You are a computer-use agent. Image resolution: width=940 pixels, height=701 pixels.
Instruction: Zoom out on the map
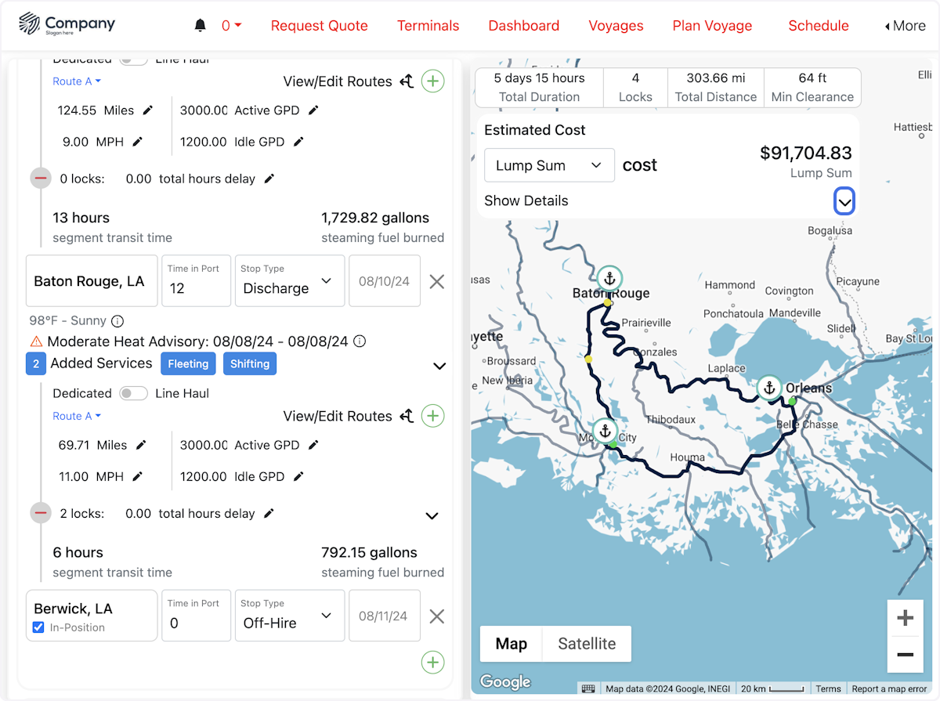coord(905,655)
